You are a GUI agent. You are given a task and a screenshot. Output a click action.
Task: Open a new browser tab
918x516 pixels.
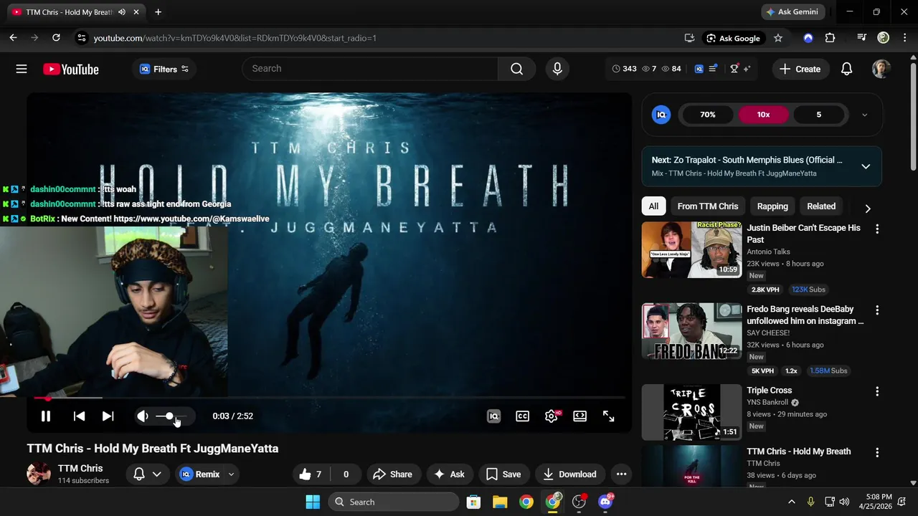(158, 12)
